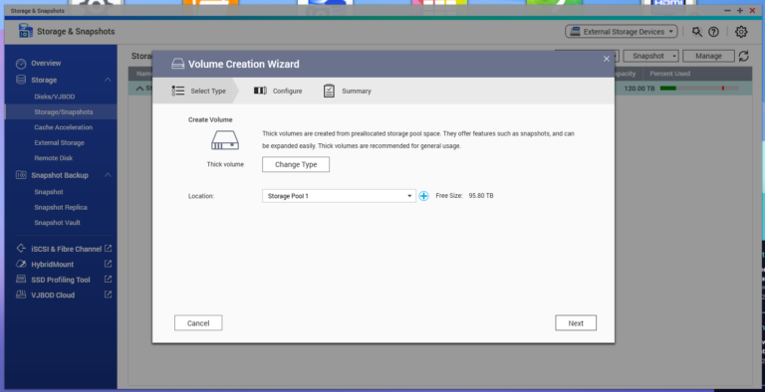Screen dimensions: 765x392
Task: Close the Volume Creation Wizard dialog
Action: pos(607,59)
